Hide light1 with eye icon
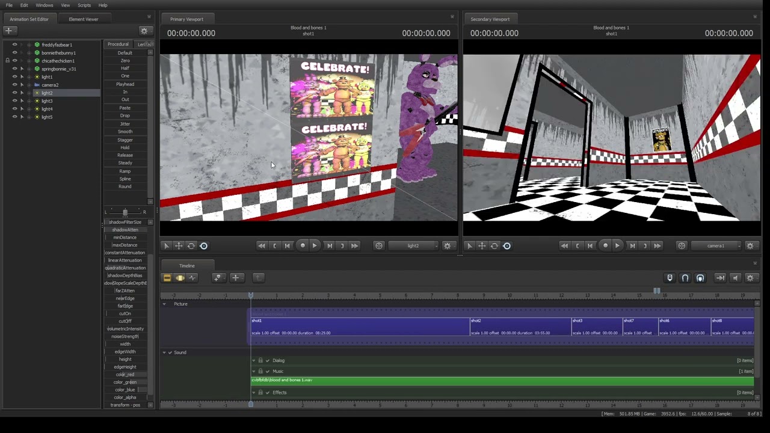 click(14, 77)
